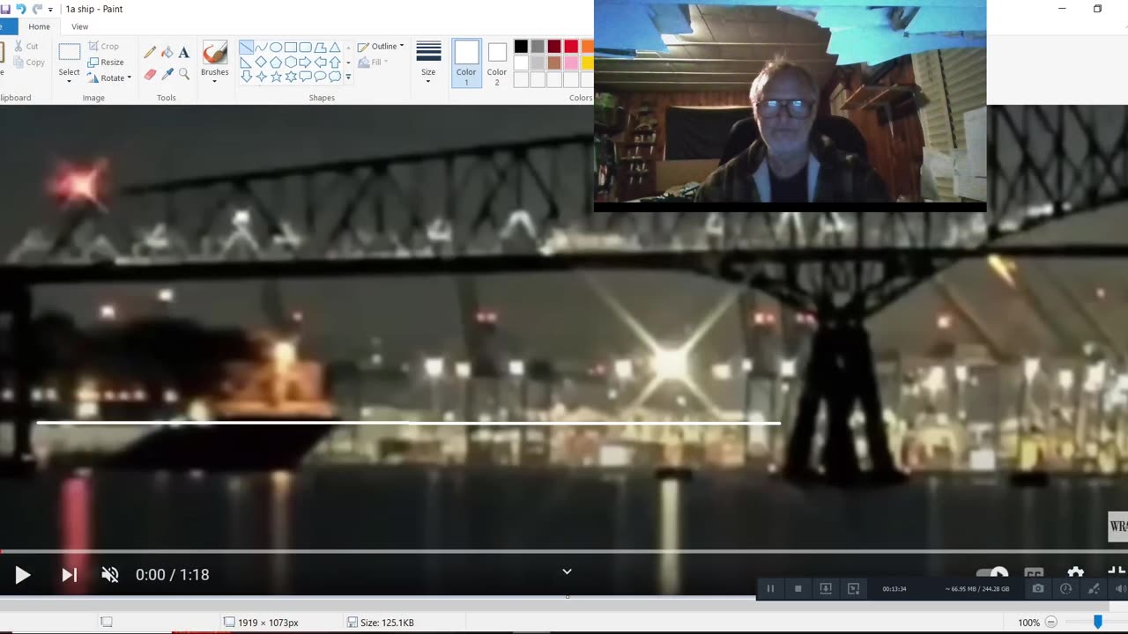1128x634 pixels.
Task: Choose the Cloud callout shape
Action: 335,77
